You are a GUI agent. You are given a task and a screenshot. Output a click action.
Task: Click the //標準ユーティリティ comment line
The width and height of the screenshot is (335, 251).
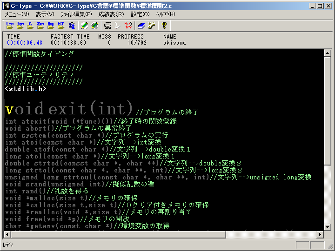point(39,75)
